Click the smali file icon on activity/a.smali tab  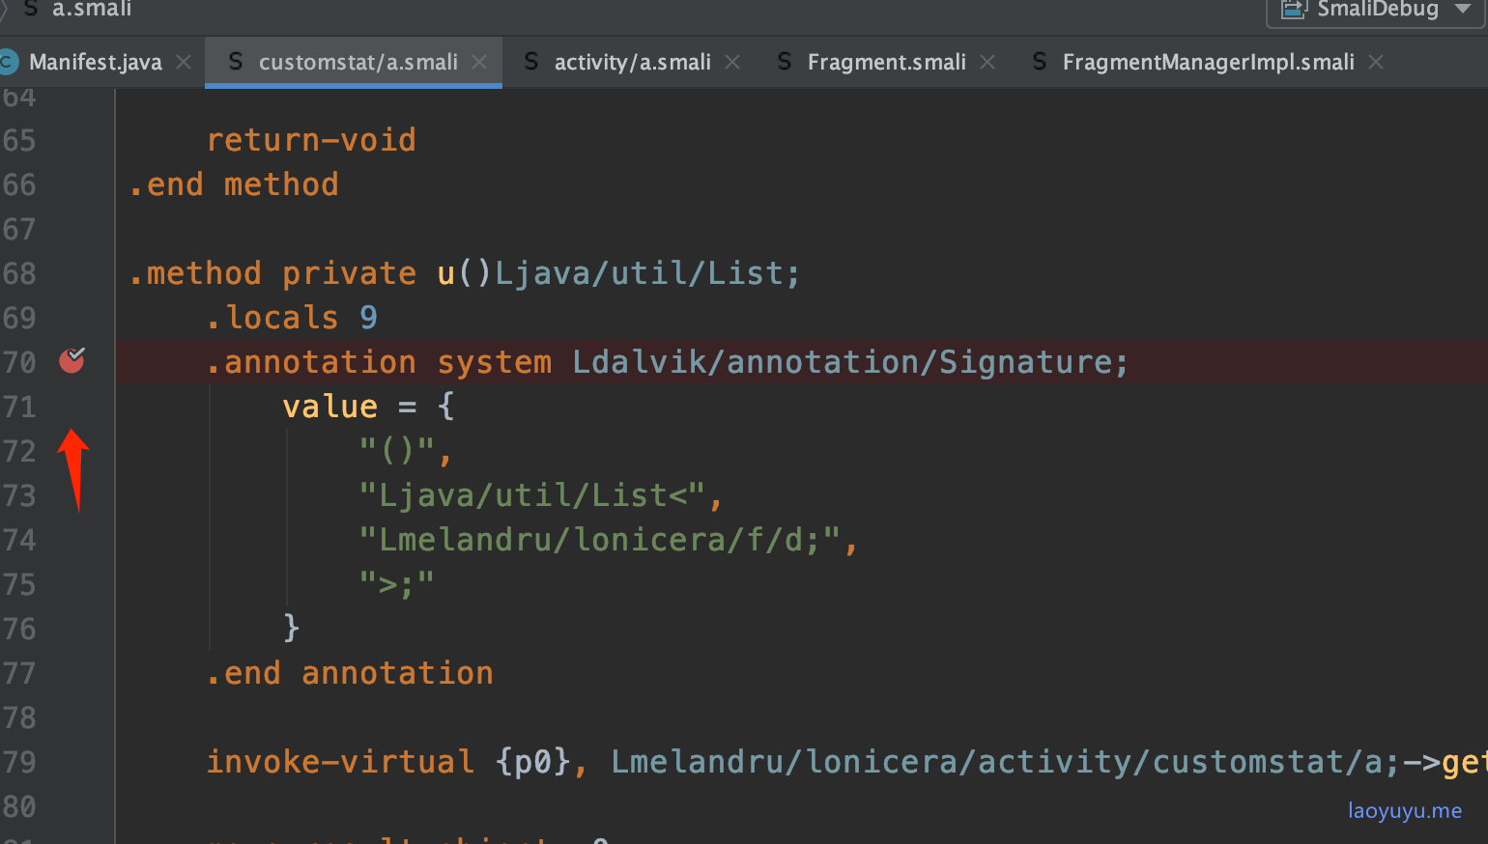click(530, 62)
